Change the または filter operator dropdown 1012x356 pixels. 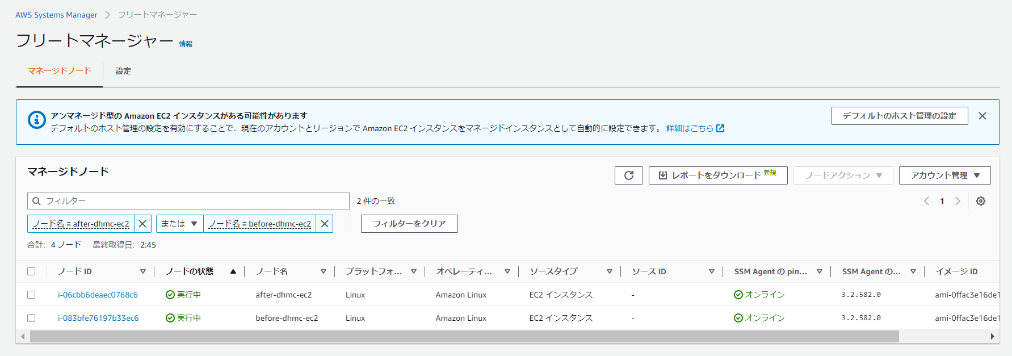point(179,224)
